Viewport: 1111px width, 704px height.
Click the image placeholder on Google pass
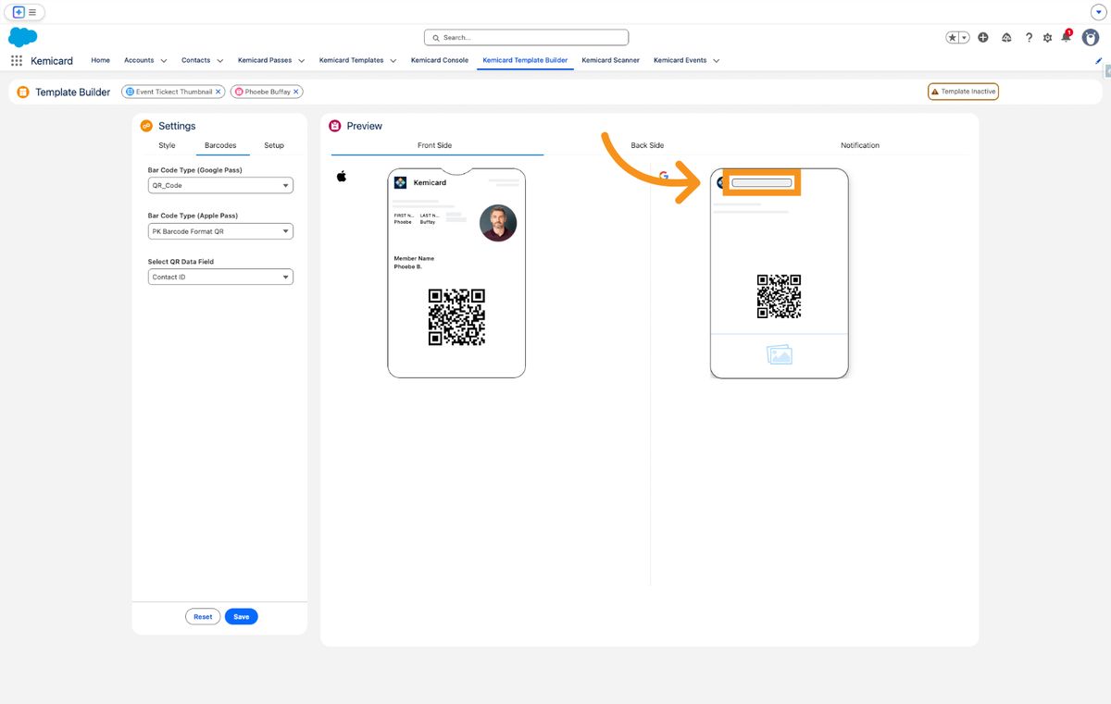(780, 355)
